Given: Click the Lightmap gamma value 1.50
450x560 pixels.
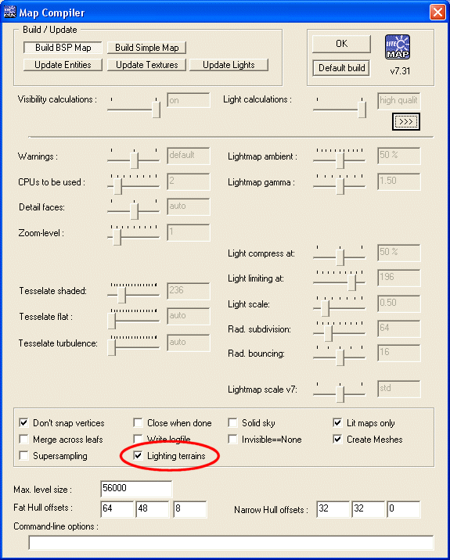Looking at the screenshot, I should tap(399, 181).
